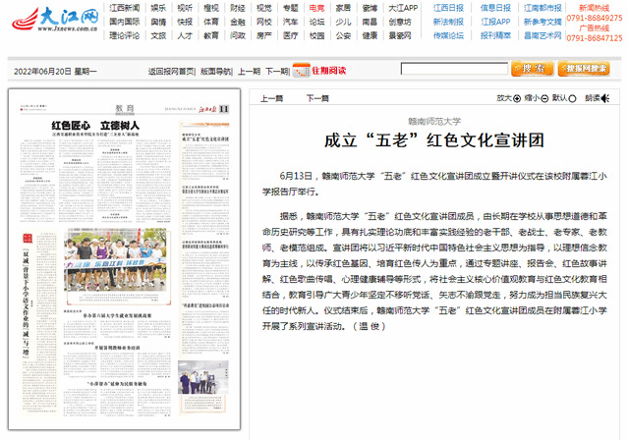Go to next issue via 下一期

[277, 72]
